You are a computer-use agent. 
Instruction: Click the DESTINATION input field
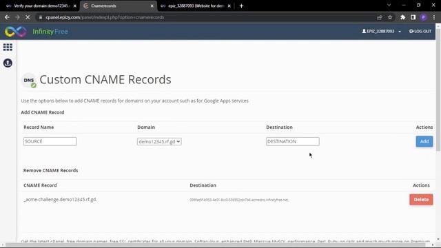(x=292, y=141)
